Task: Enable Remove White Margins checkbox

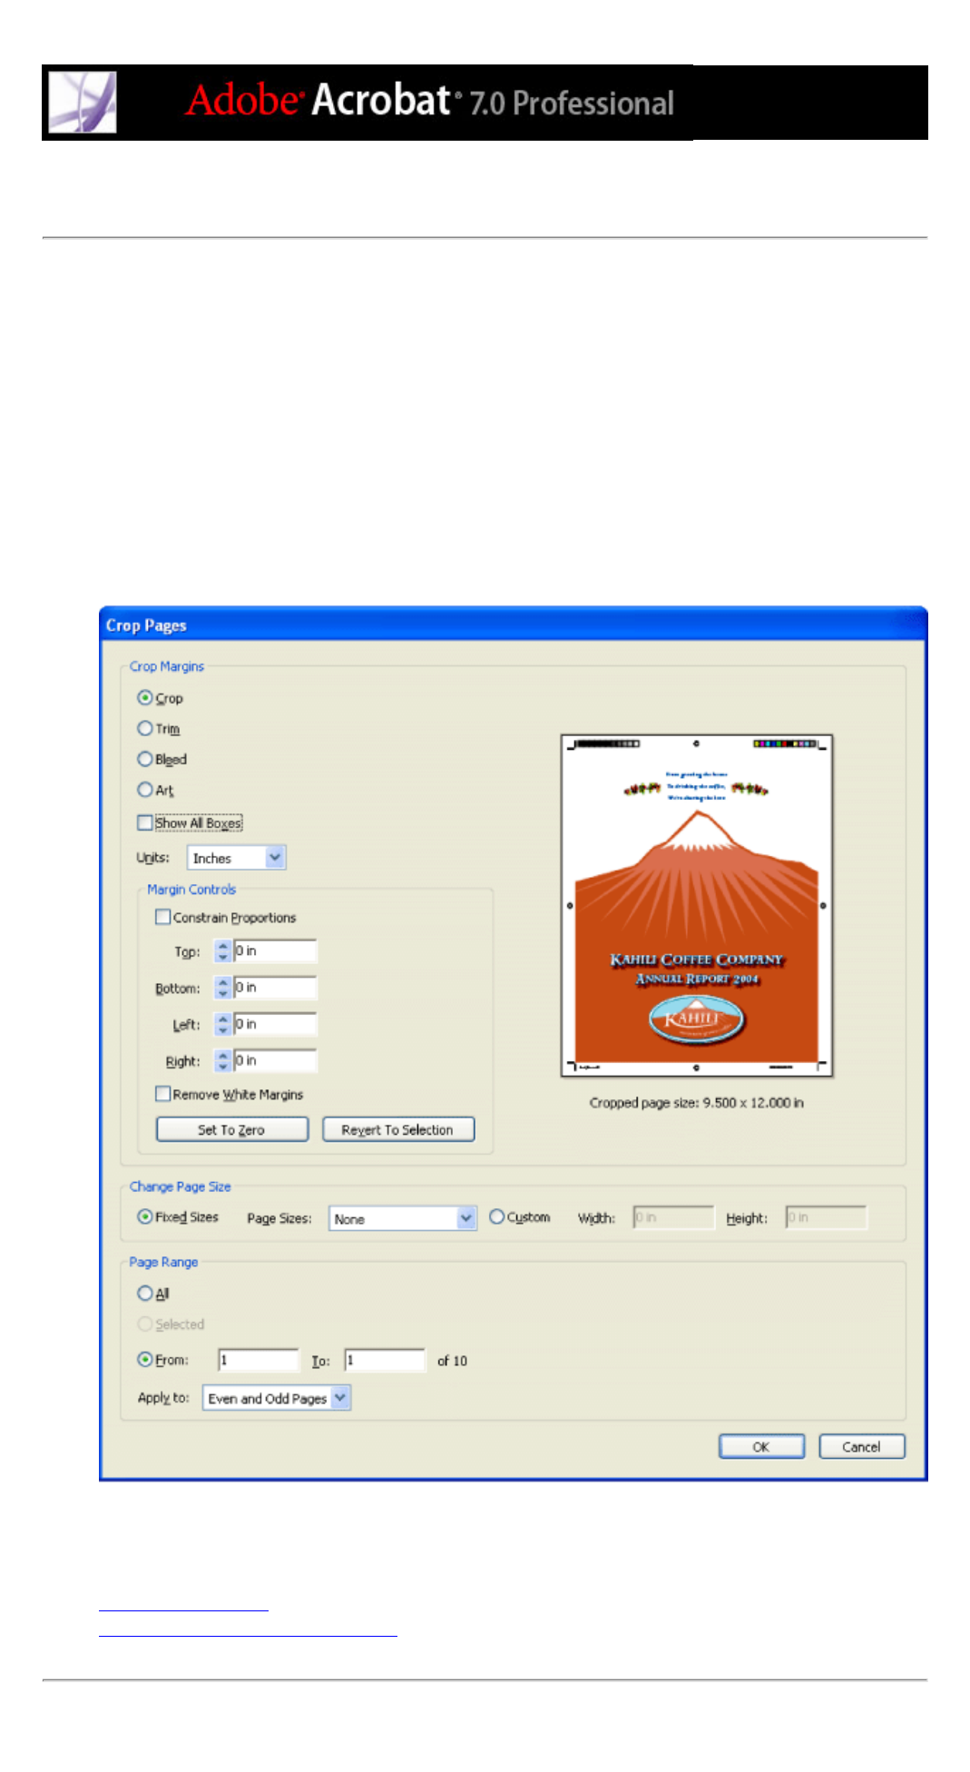Action: click(x=163, y=1094)
